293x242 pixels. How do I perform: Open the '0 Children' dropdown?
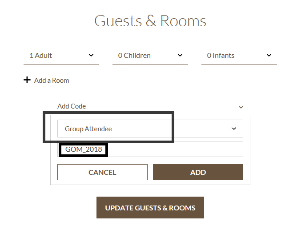pos(150,56)
